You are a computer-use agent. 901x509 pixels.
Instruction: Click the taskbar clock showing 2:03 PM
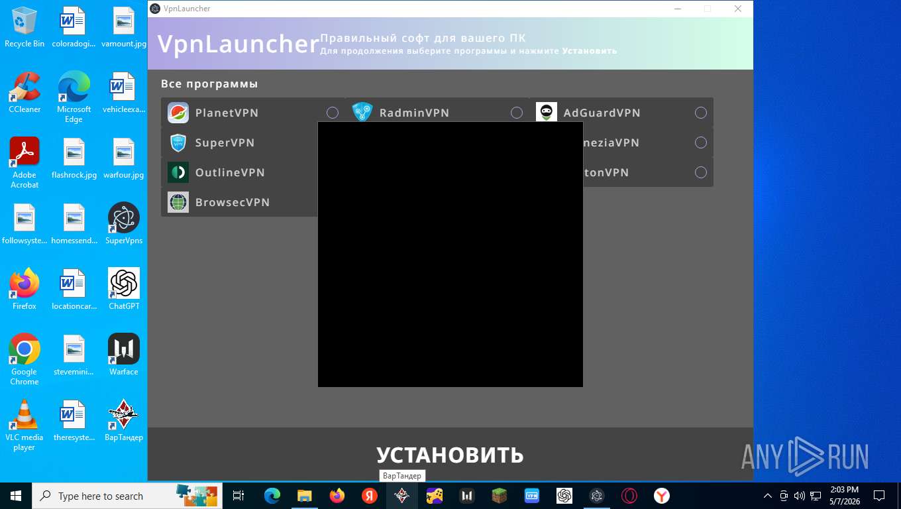coord(843,496)
